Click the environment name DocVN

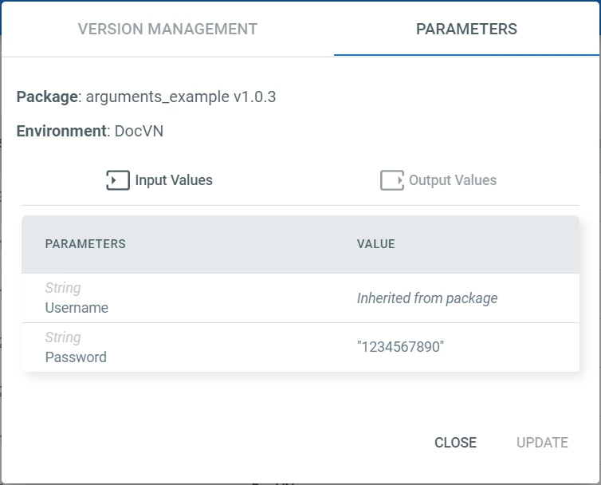(x=139, y=132)
